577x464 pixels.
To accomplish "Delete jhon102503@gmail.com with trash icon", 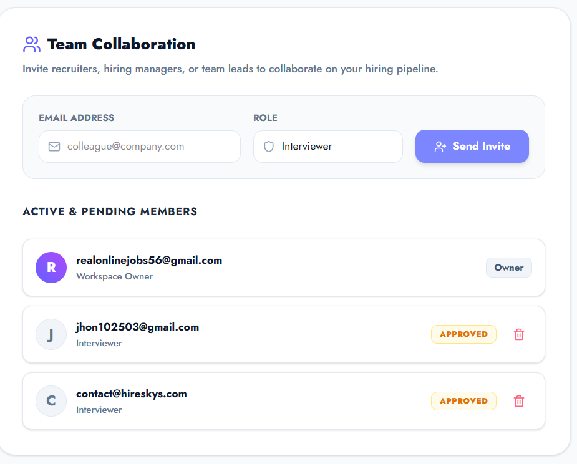I will click(x=519, y=334).
